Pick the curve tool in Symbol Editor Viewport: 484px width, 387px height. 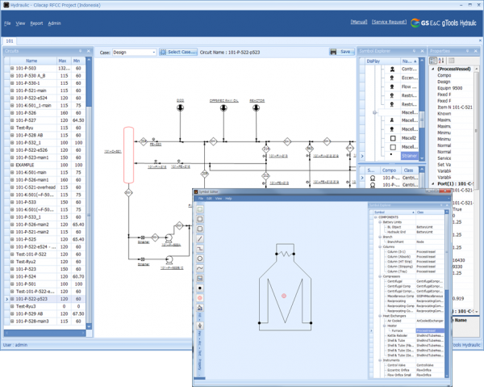click(x=200, y=268)
